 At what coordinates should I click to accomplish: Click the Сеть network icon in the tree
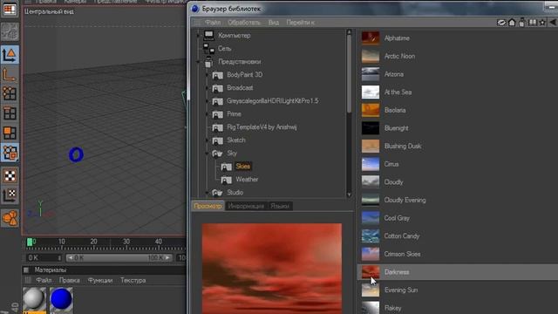tap(209, 49)
